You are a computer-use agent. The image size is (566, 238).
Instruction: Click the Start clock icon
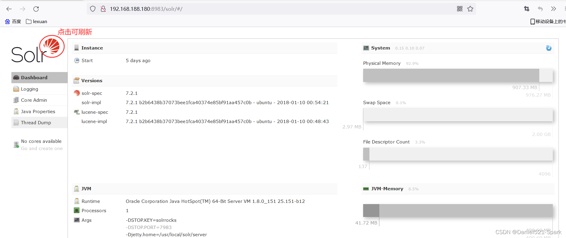77,60
